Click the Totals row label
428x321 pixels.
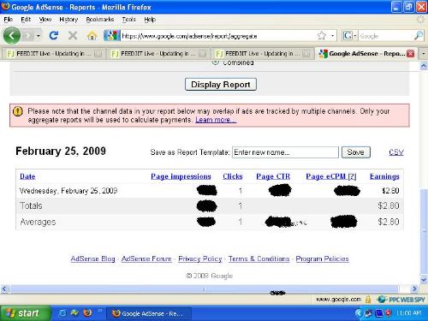pyautogui.click(x=31, y=205)
